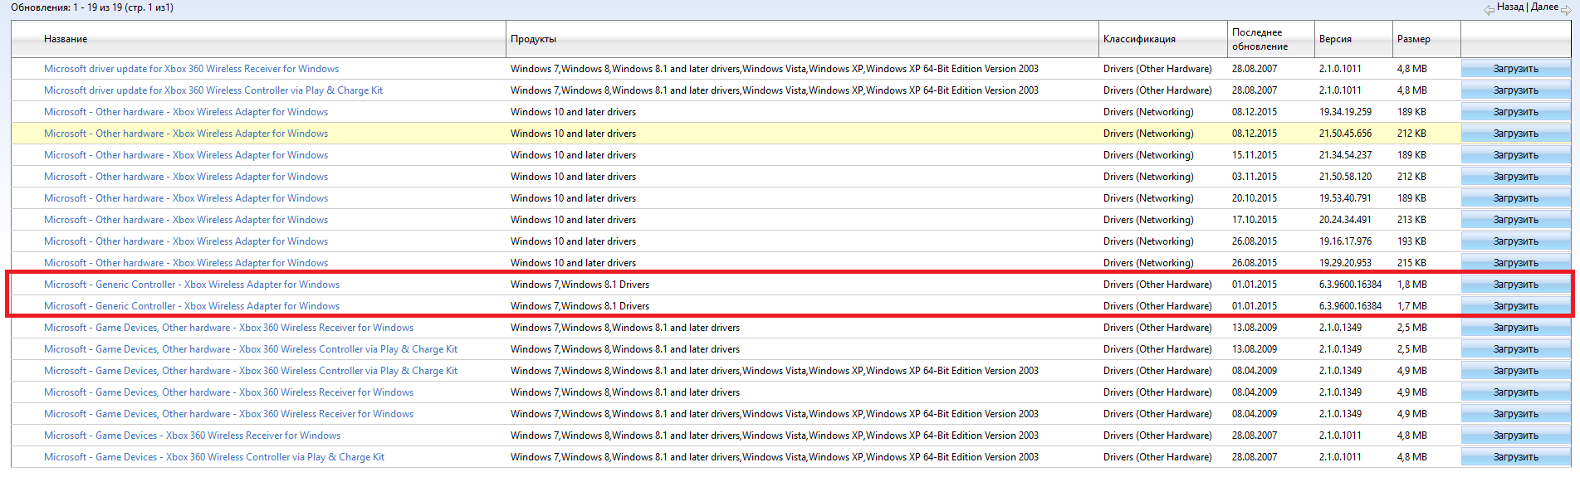Select the date cell 15.11.2015
1580x477 pixels.
coord(1255,155)
